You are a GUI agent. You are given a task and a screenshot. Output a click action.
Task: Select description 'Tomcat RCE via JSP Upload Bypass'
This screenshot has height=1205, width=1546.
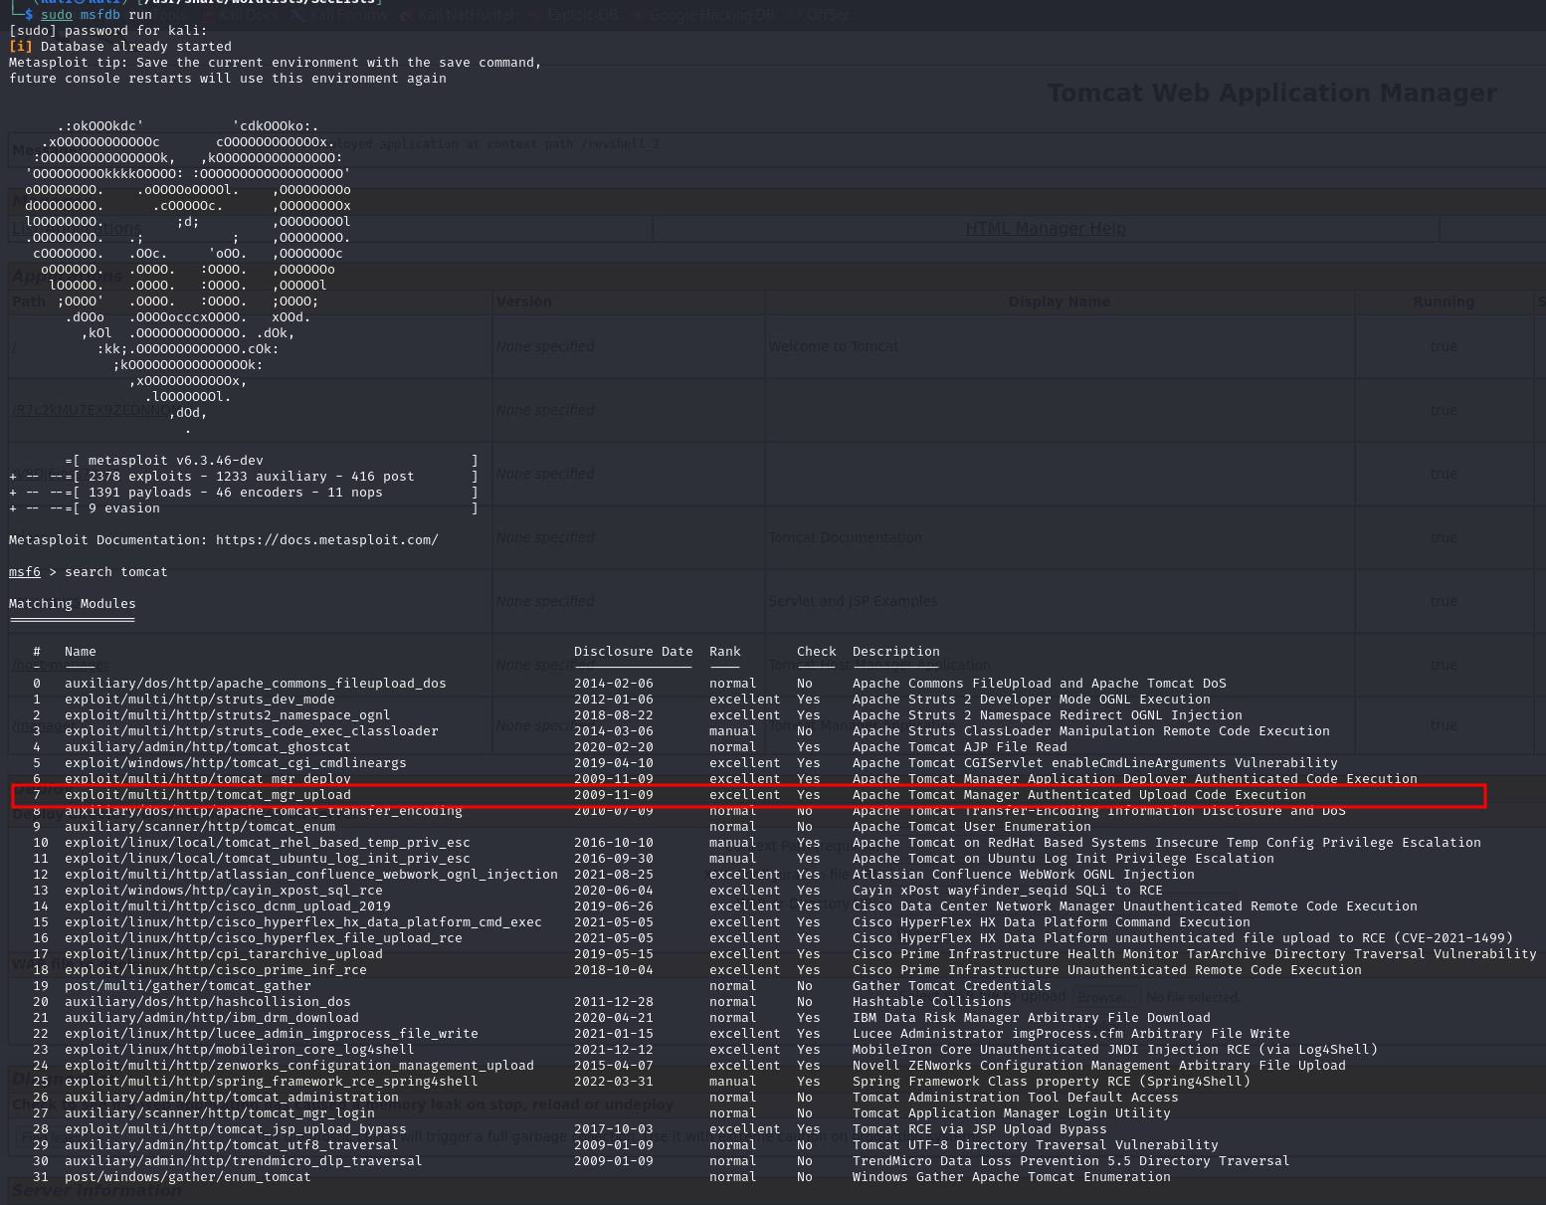(980, 1129)
